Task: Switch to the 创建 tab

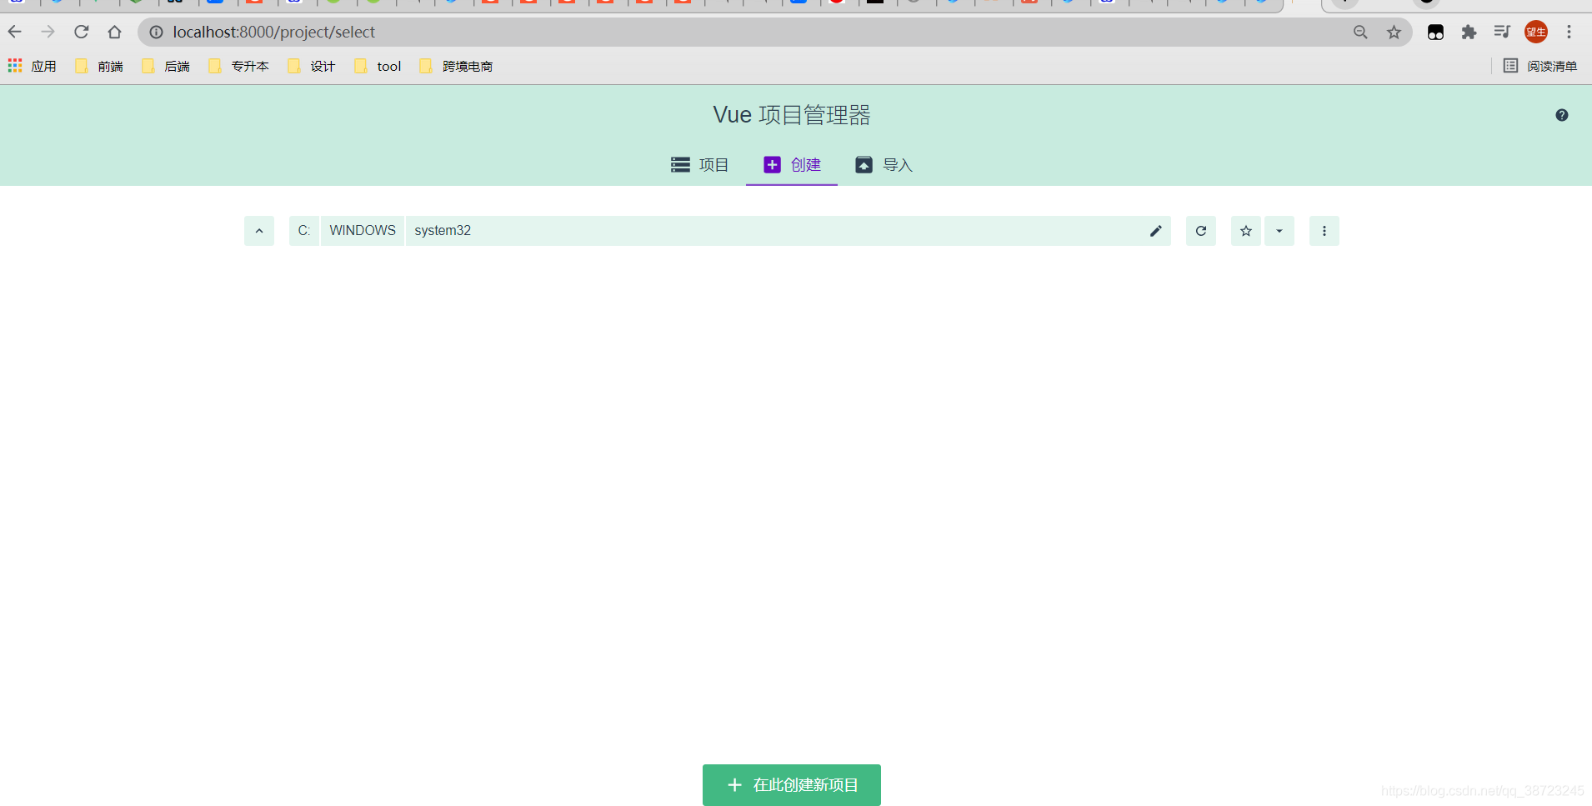Action: click(792, 165)
